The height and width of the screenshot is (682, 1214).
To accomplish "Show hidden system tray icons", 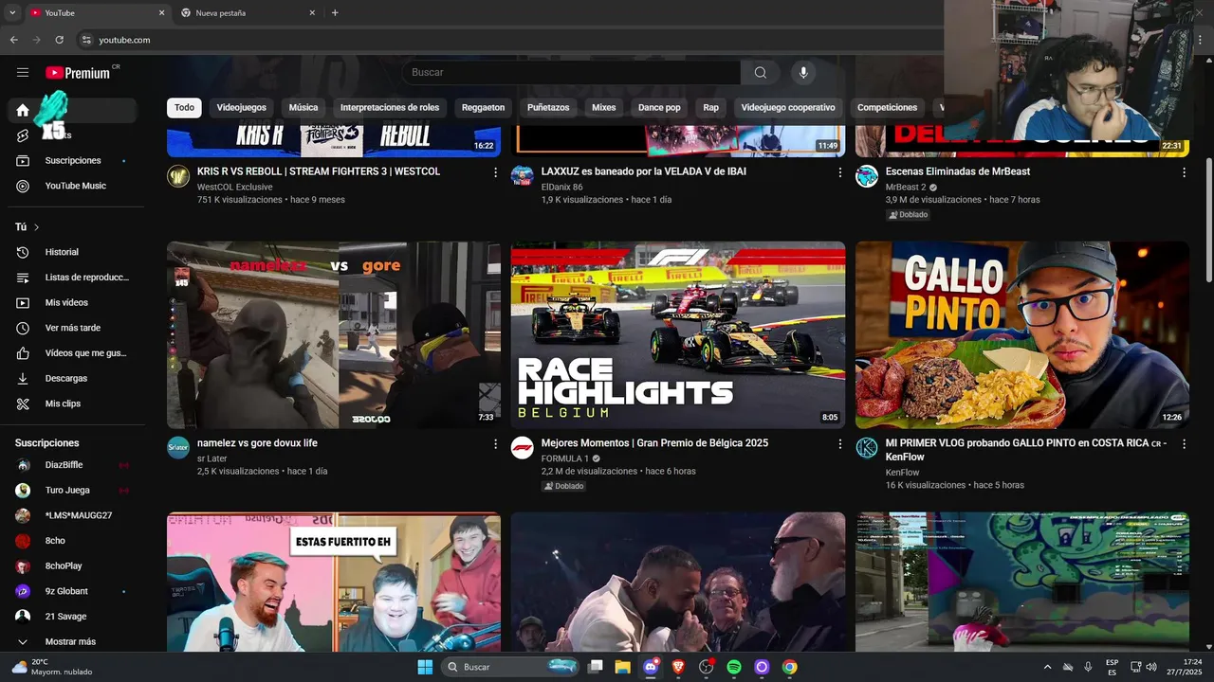I will pos(1047,667).
